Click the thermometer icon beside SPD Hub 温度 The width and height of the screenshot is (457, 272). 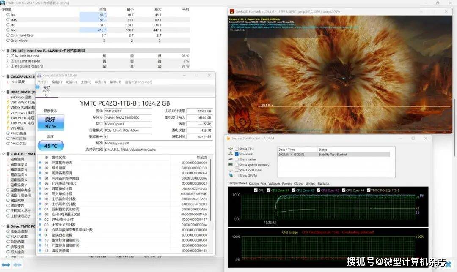[x=8, y=97]
